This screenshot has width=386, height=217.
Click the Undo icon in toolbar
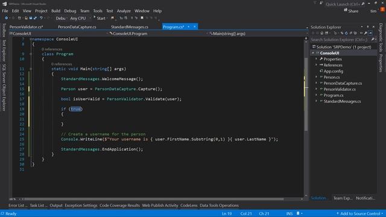pos(41,18)
